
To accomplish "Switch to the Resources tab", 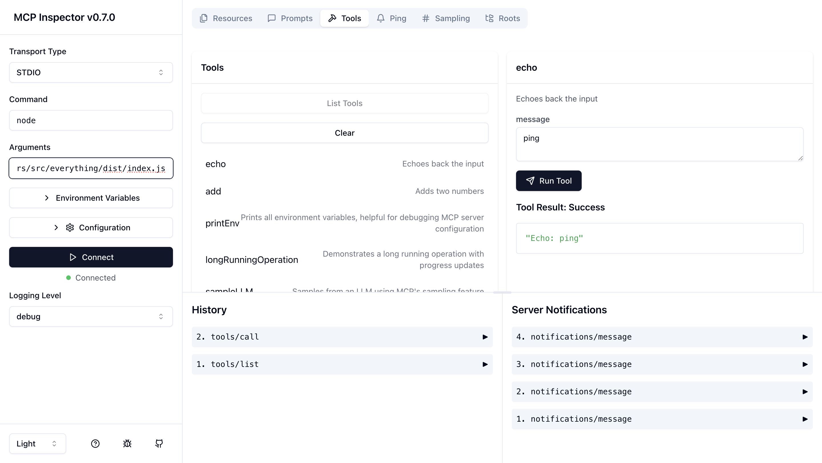I will (226, 18).
